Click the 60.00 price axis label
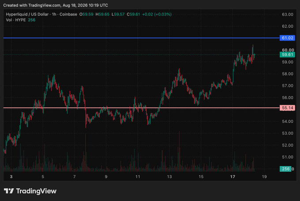The image size is (300, 201). pyautogui.click(x=288, y=50)
